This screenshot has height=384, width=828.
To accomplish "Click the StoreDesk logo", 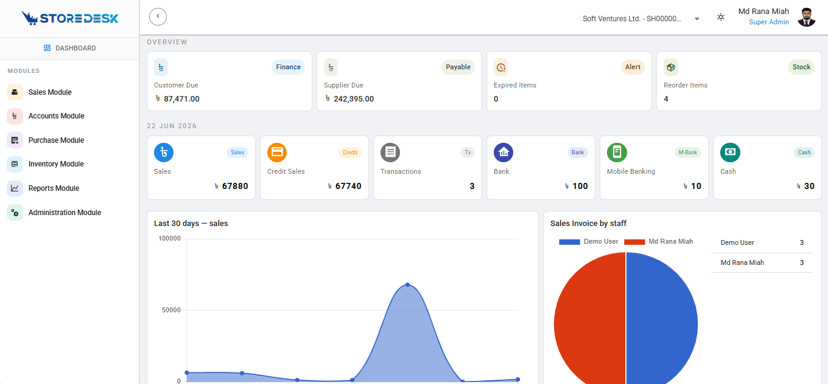I will pos(69,18).
